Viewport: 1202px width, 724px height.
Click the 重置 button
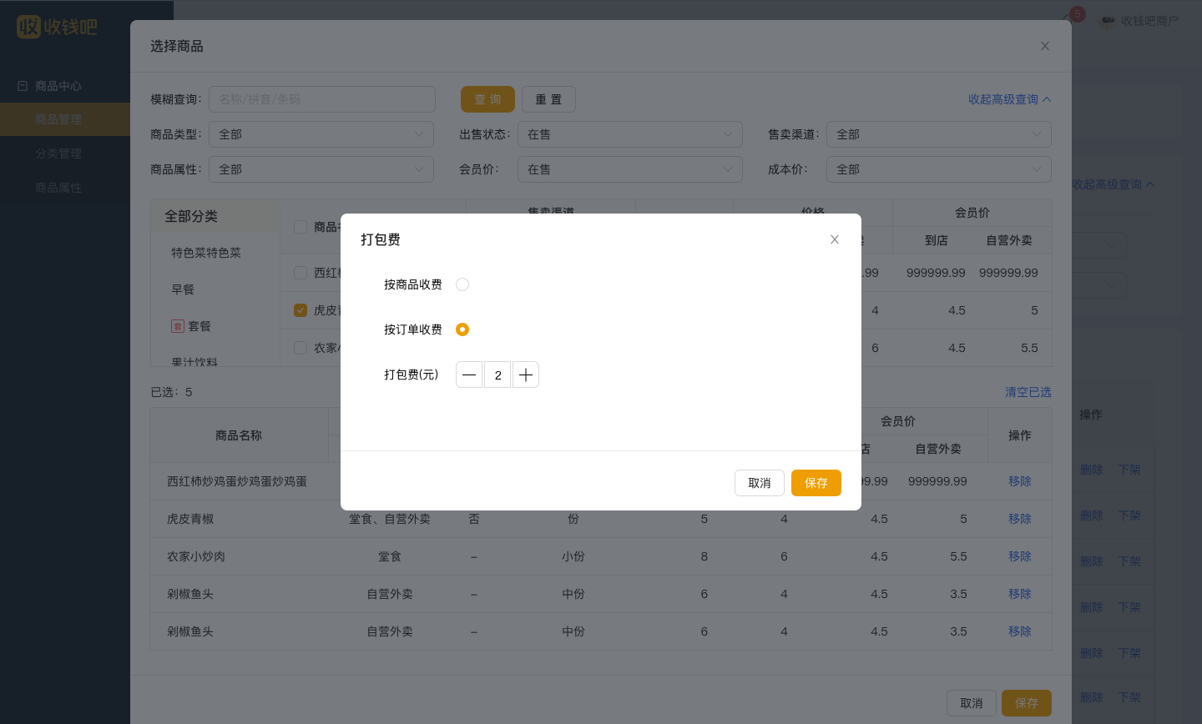[548, 99]
